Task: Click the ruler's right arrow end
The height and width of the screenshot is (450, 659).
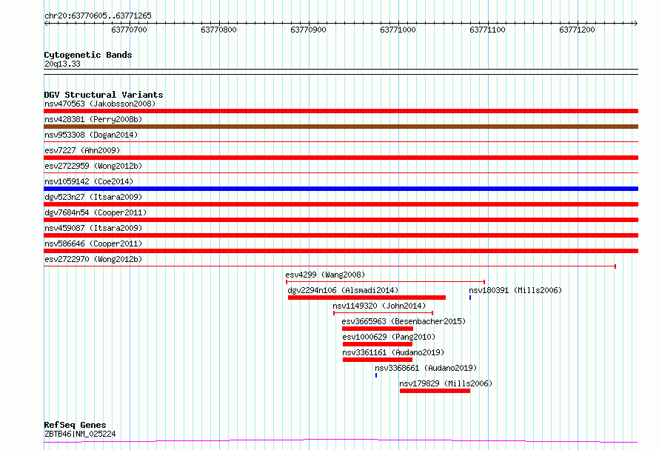Action: pos(635,23)
